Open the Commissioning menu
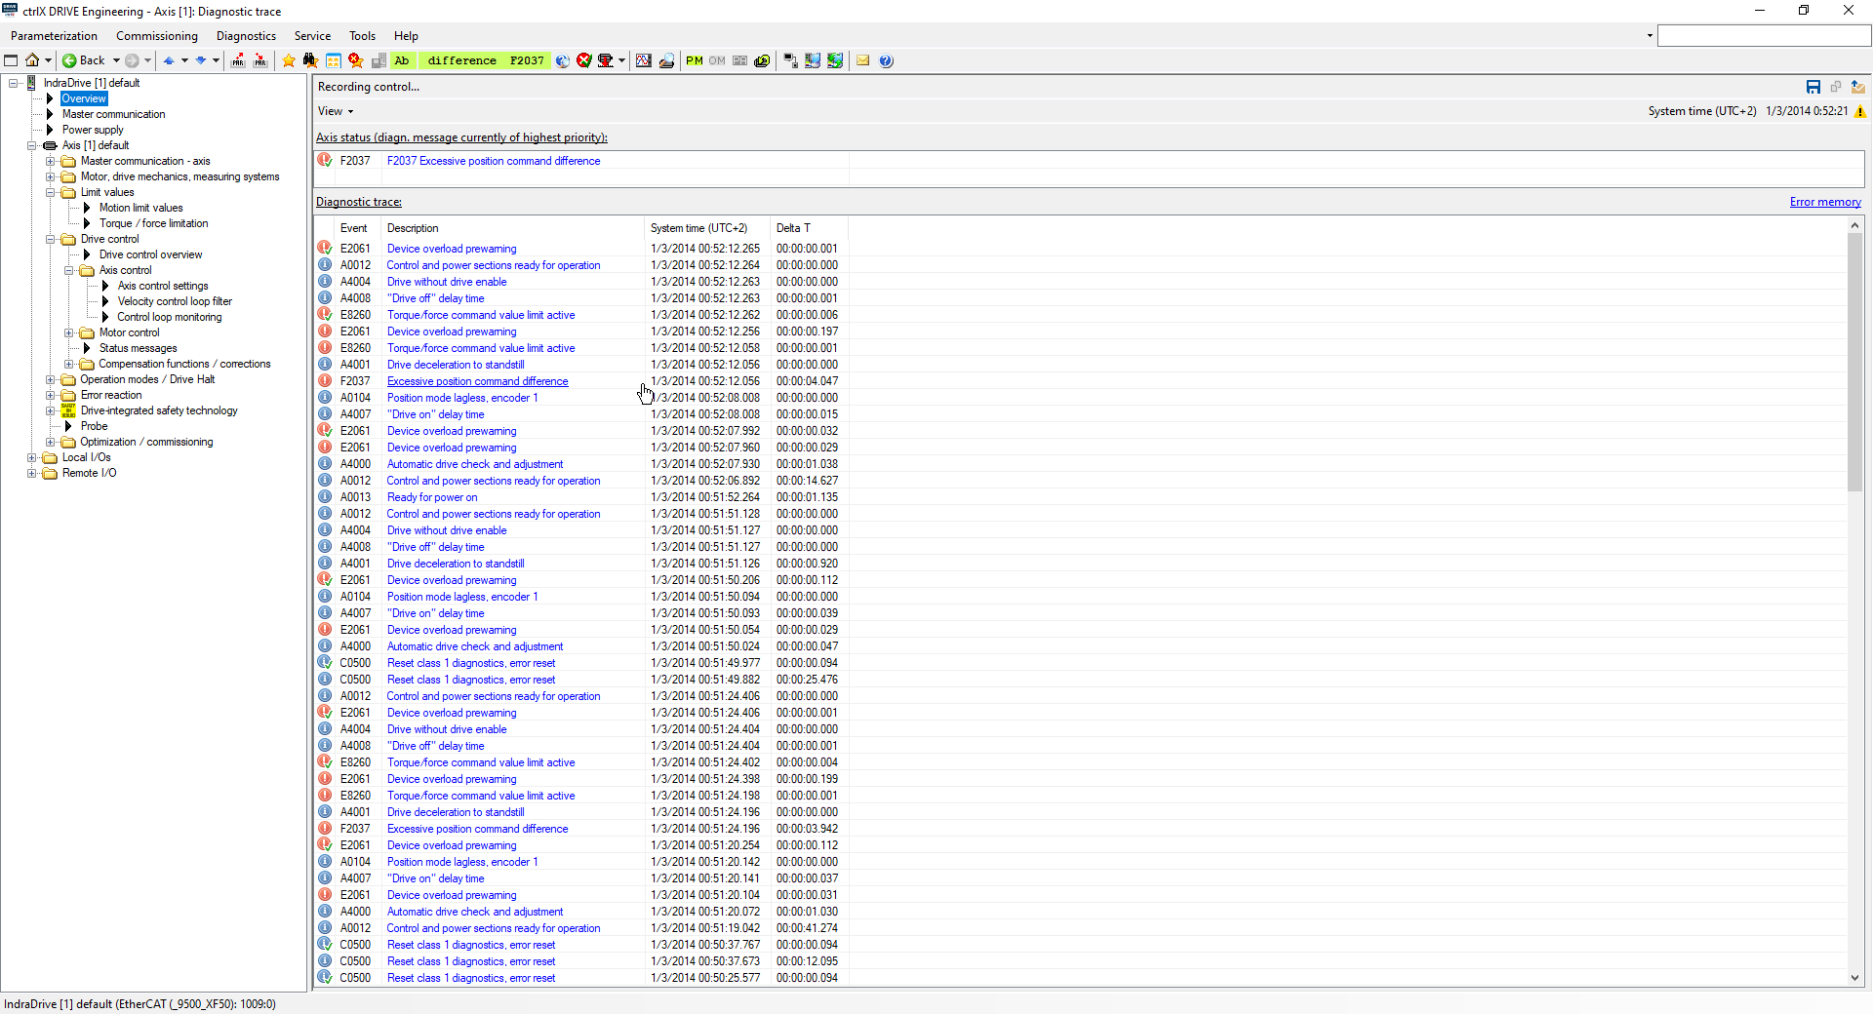 coord(156,36)
